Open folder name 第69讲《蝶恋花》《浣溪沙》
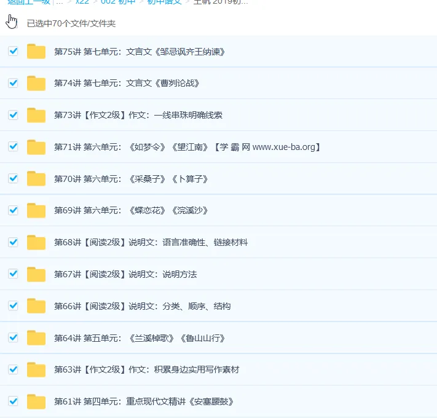This screenshot has height=418, width=437. [x=131, y=211]
